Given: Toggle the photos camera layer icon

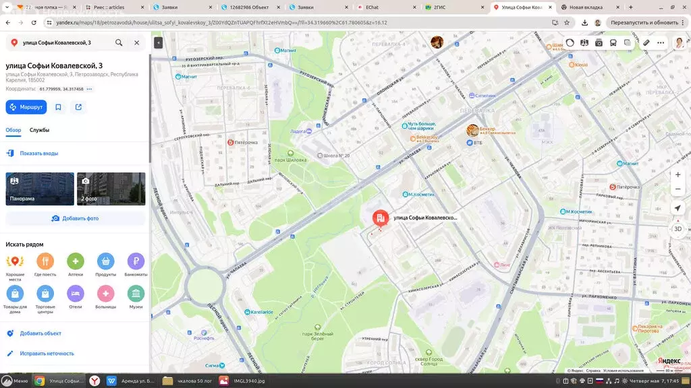Looking at the screenshot, I should [599, 42].
